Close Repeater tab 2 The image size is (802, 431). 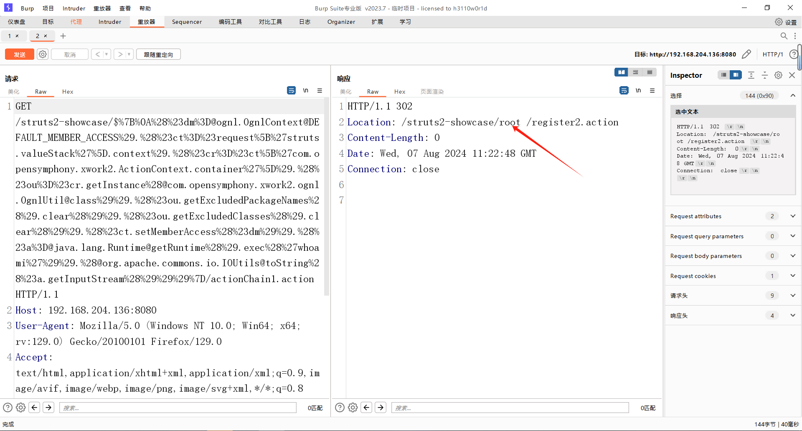(46, 36)
